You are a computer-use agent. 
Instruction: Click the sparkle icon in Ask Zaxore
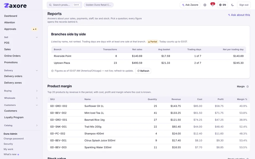coord(183,5)
